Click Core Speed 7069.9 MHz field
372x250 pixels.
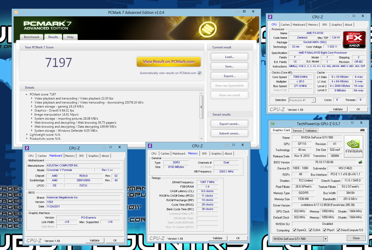click(x=300, y=77)
